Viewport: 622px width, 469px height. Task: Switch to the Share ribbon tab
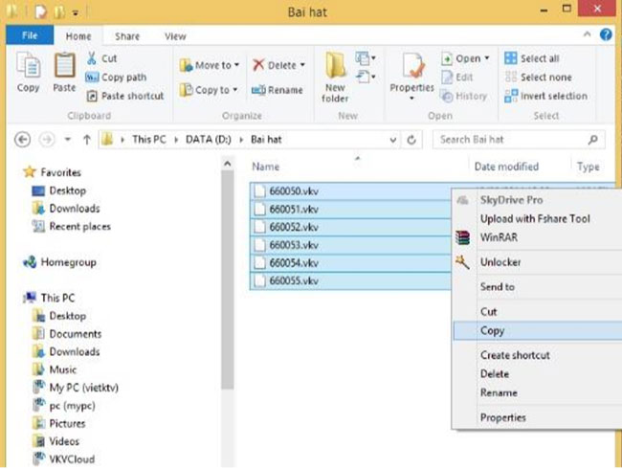coord(127,36)
